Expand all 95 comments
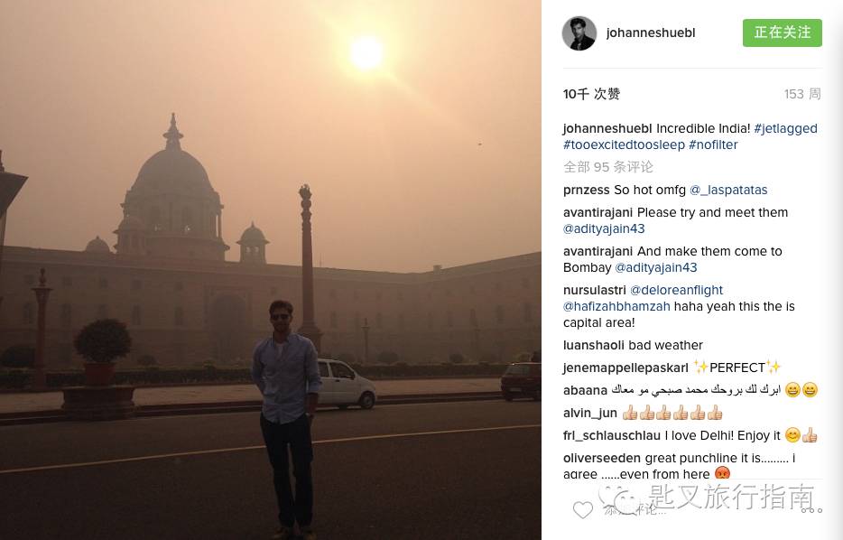Viewport: 843px width, 540px height. click(x=608, y=167)
